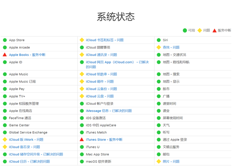This screenshot has height=167, width=237.
Task: Click green status dot beside 股市
Action: click(x=159, y=89)
